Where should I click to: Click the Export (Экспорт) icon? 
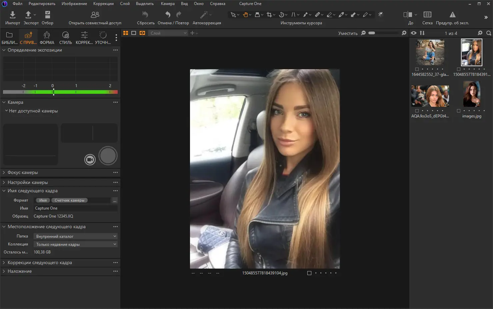point(28,15)
